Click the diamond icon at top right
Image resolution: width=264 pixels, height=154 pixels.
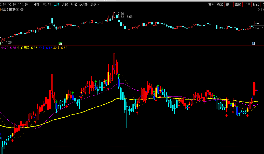[258, 9]
